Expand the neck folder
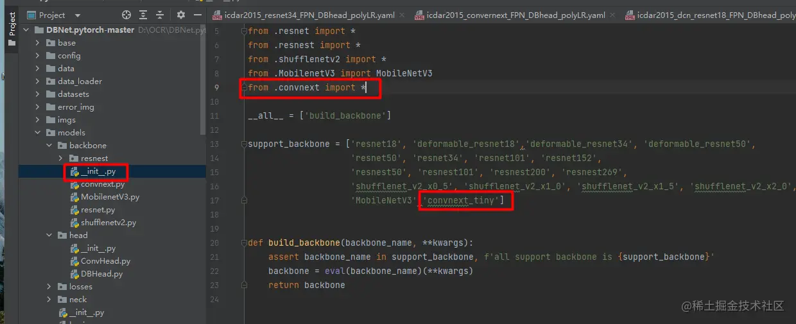The height and width of the screenshot is (324, 796). (49, 300)
